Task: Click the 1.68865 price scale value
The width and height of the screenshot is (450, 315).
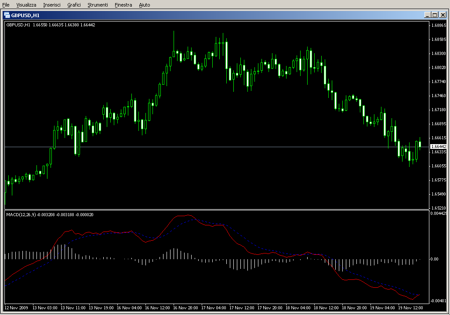Action: pos(439,25)
